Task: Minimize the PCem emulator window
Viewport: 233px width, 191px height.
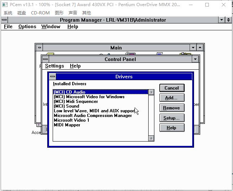Action: pos(191,5)
